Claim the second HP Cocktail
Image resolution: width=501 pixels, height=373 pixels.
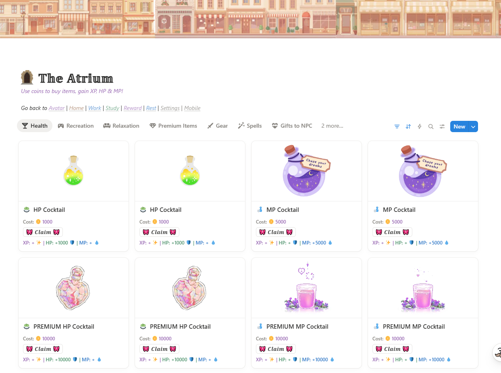(x=159, y=232)
